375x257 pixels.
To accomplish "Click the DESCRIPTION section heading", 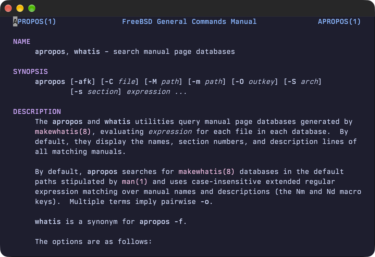I will (x=37, y=112).
